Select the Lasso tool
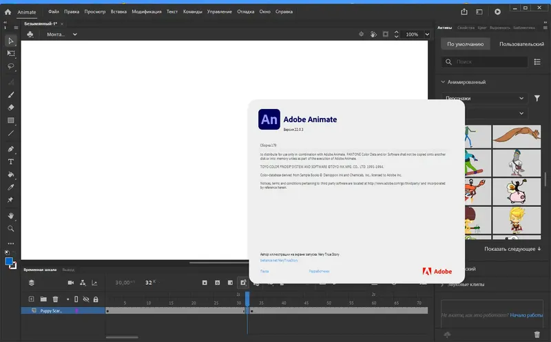 coord(11,66)
